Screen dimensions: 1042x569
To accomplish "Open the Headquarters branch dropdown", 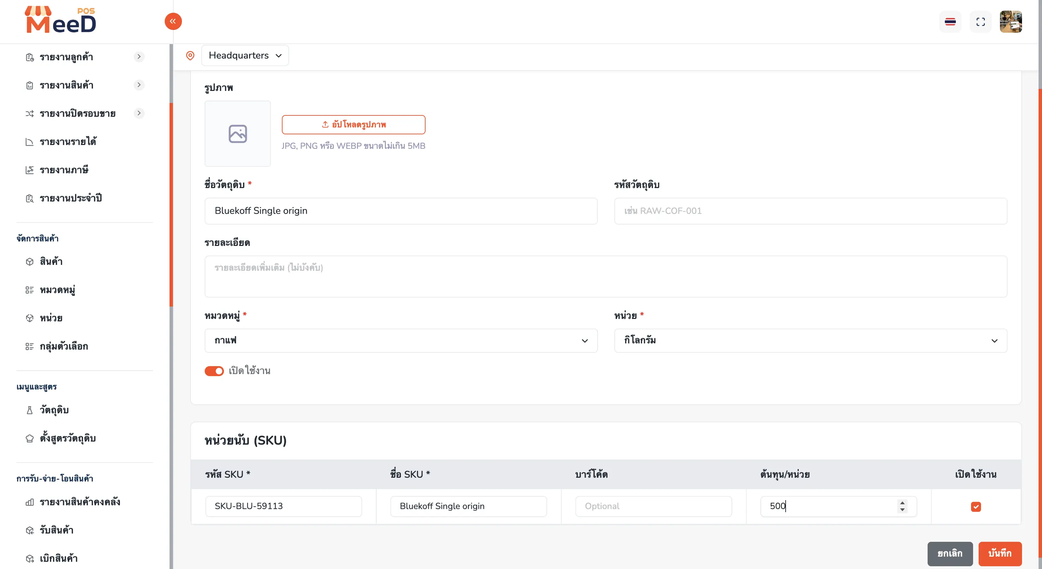I will coord(245,55).
